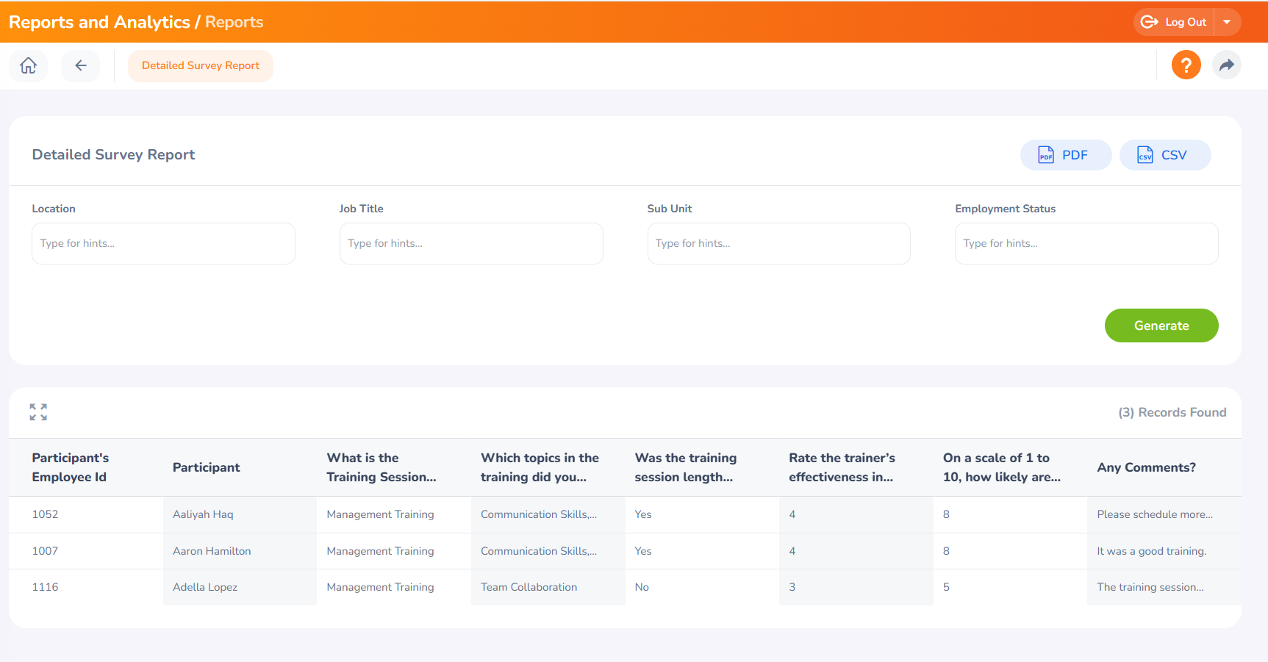Select the Detailed Survey Report tab
The width and height of the screenshot is (1268, 662).
[201, 65]
